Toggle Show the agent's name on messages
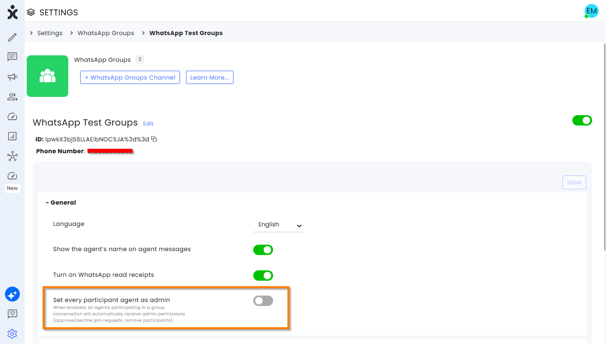This screenshot has width=606, height=344. (263, 250)
